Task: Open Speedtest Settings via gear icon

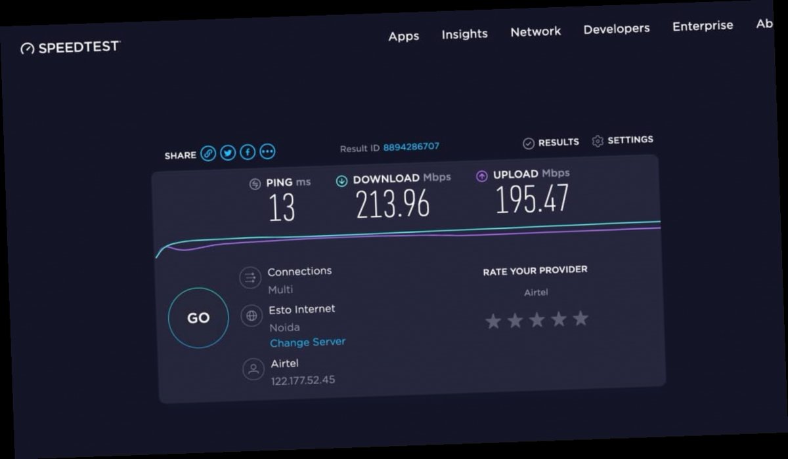Action: click(597, 140)
